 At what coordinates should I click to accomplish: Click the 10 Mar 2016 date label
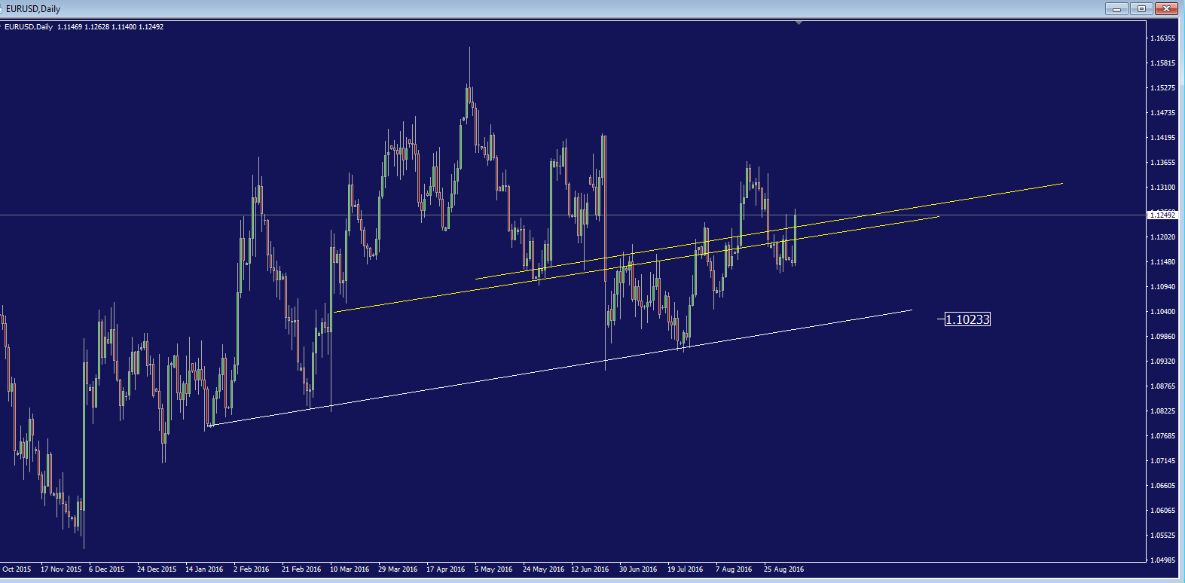click(x=350, y=569)
